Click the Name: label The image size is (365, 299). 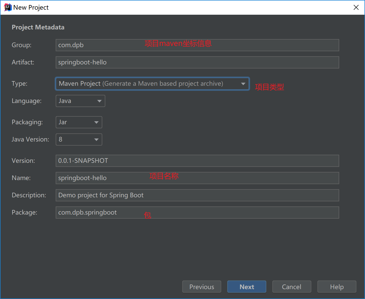(x=21, y=178)
